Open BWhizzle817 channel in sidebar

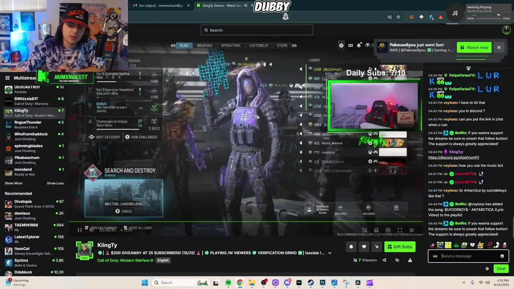tap(34, 101)
